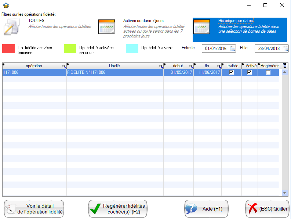Image resolution: width=291 pixels, height=219 pixels.
Task: Click the search icon in the fin column
Action: (x=219, y=66)
